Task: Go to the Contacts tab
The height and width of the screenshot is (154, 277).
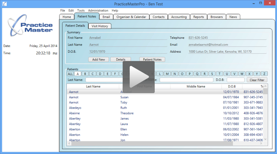Action: coord(158,17)
